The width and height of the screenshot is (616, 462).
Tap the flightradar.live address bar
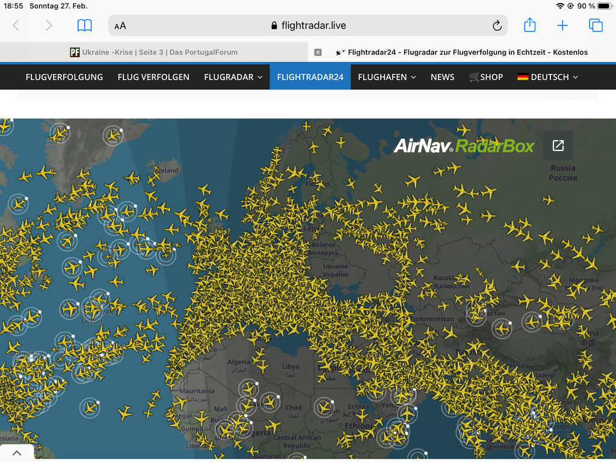(x=308, y=26)
